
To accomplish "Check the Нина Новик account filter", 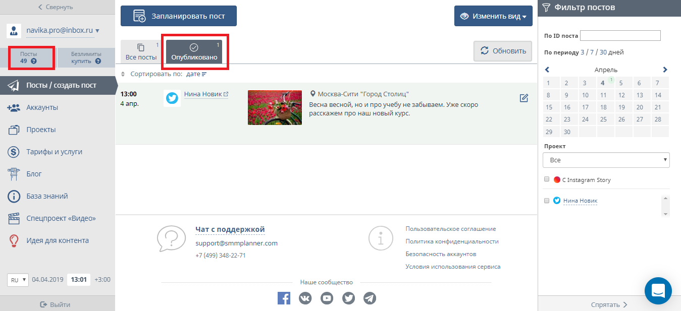I will pos(547,201).
